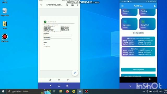Open the Rejected 0 Files card
Screen dimensions: 167x94
click(x=129, y=12)
